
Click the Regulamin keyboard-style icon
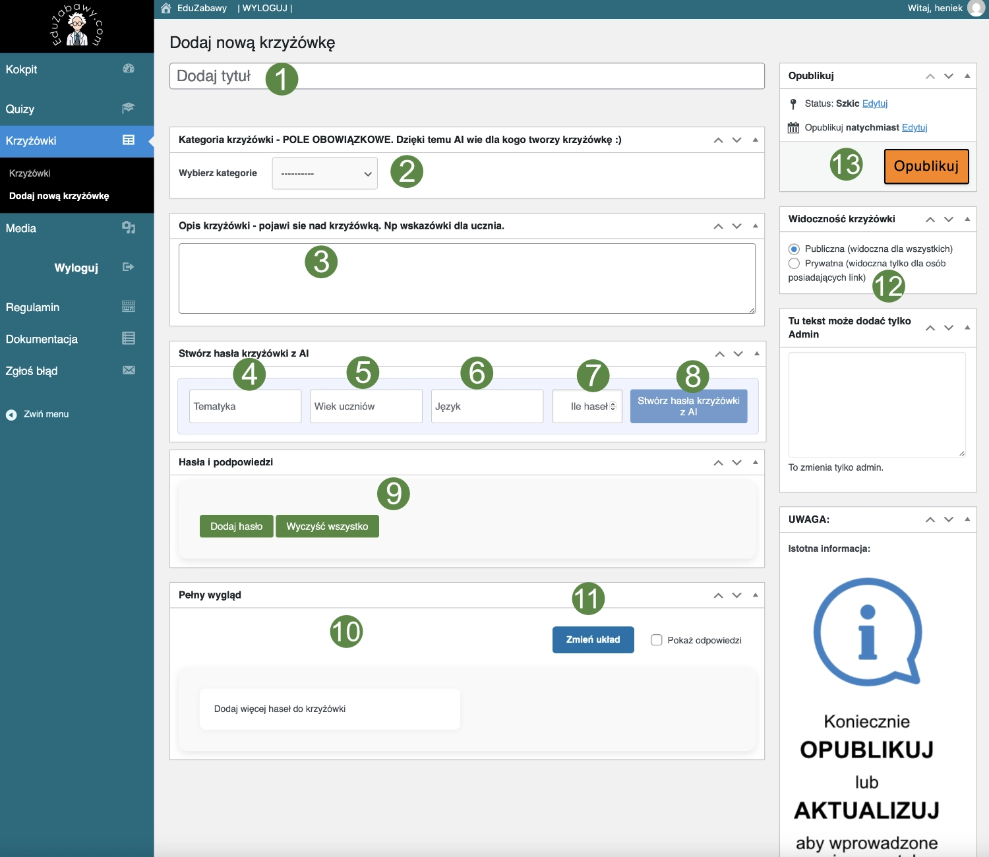coord(129,307)
